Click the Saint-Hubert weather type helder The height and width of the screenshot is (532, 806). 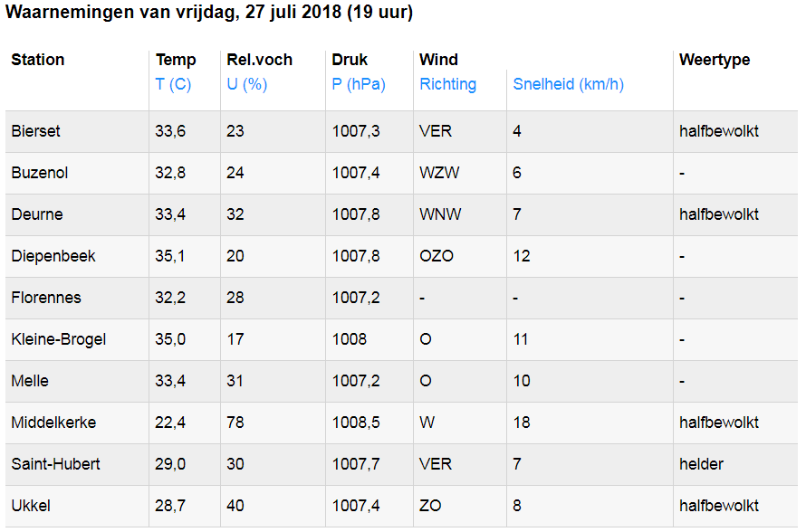coord(701,464)
